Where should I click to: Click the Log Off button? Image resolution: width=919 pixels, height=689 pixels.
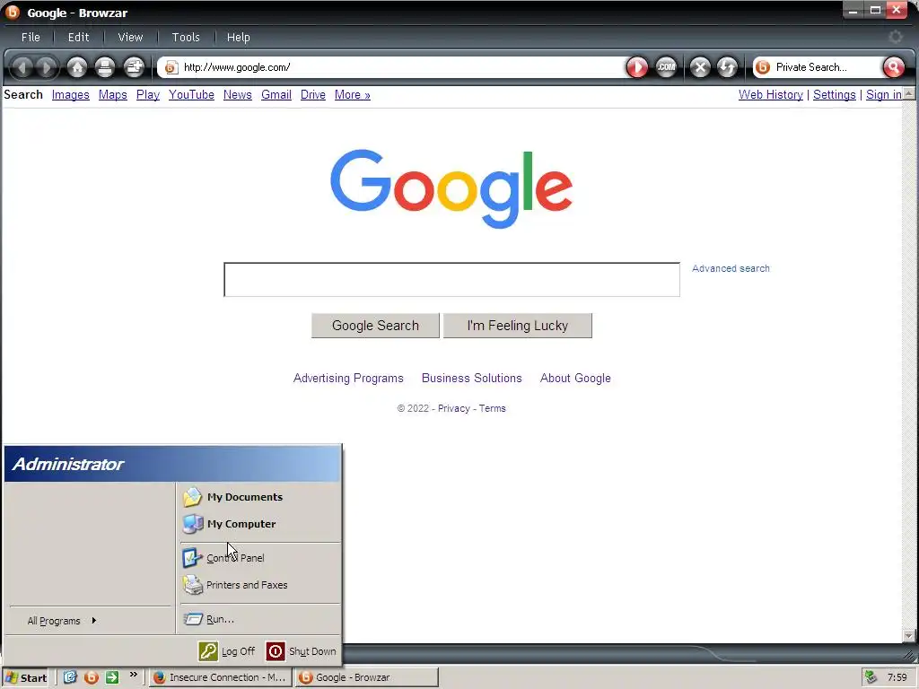click(x=227, y=651)
